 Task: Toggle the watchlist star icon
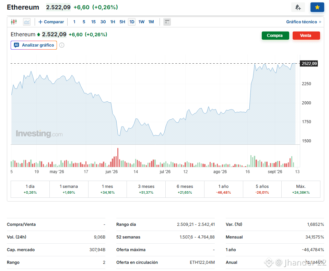[x=317, y=7]
